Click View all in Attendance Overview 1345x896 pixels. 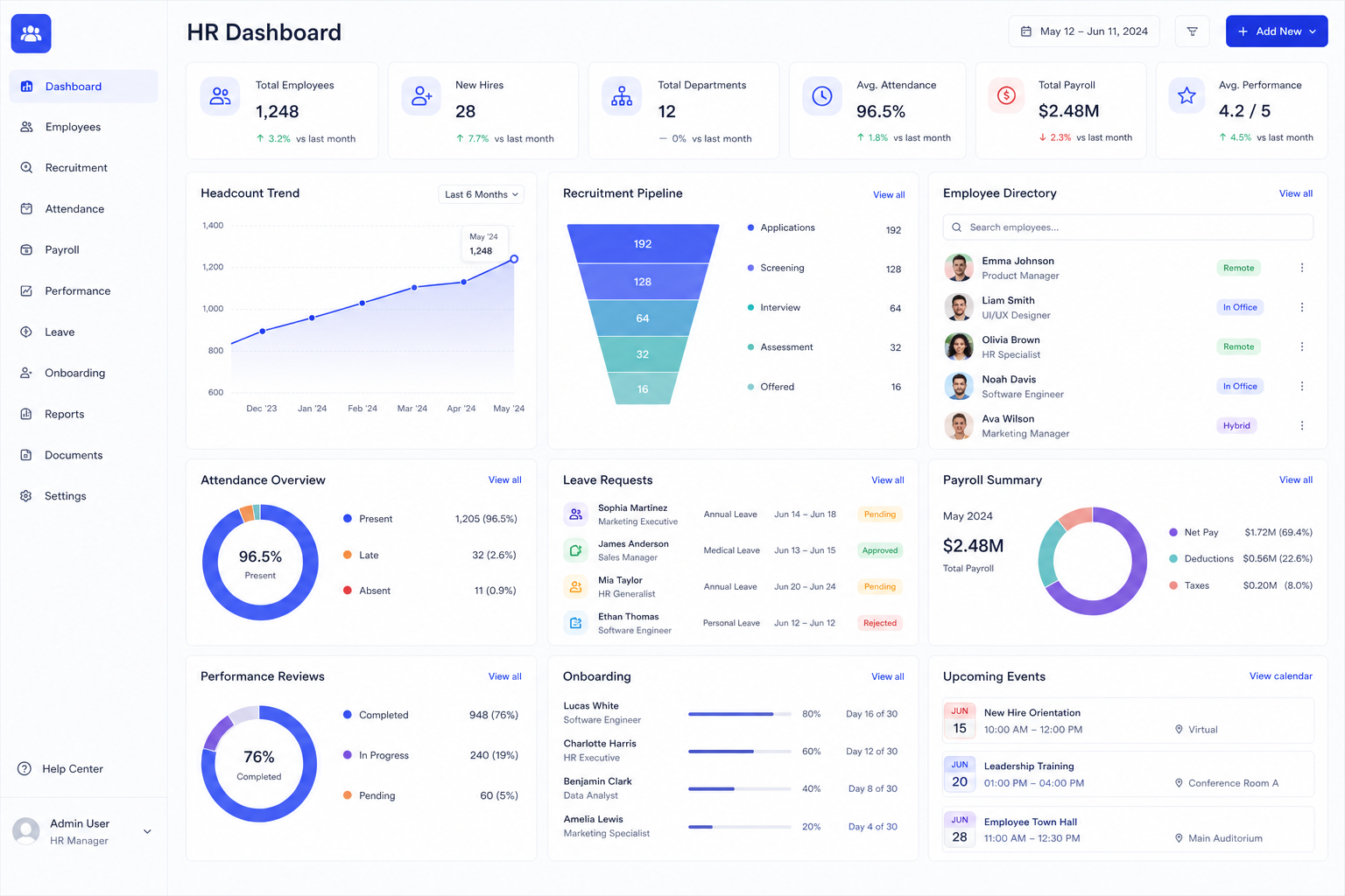point(504,480)
